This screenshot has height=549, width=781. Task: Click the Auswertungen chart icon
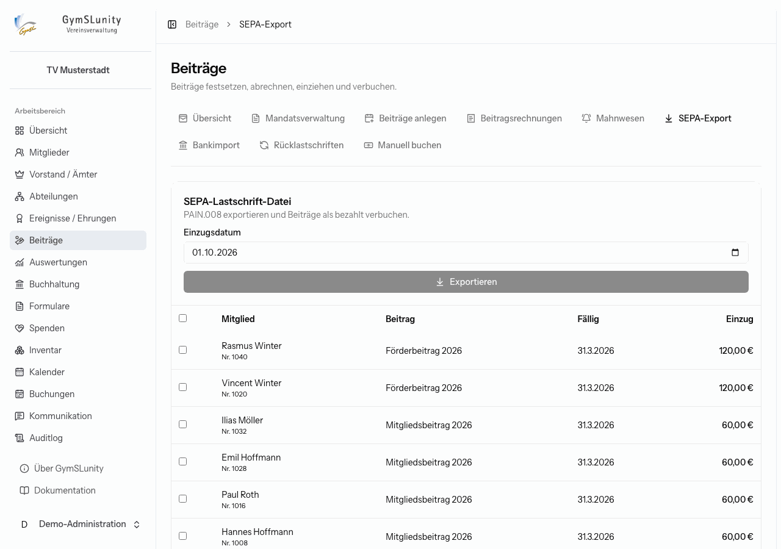pos(20,262)
